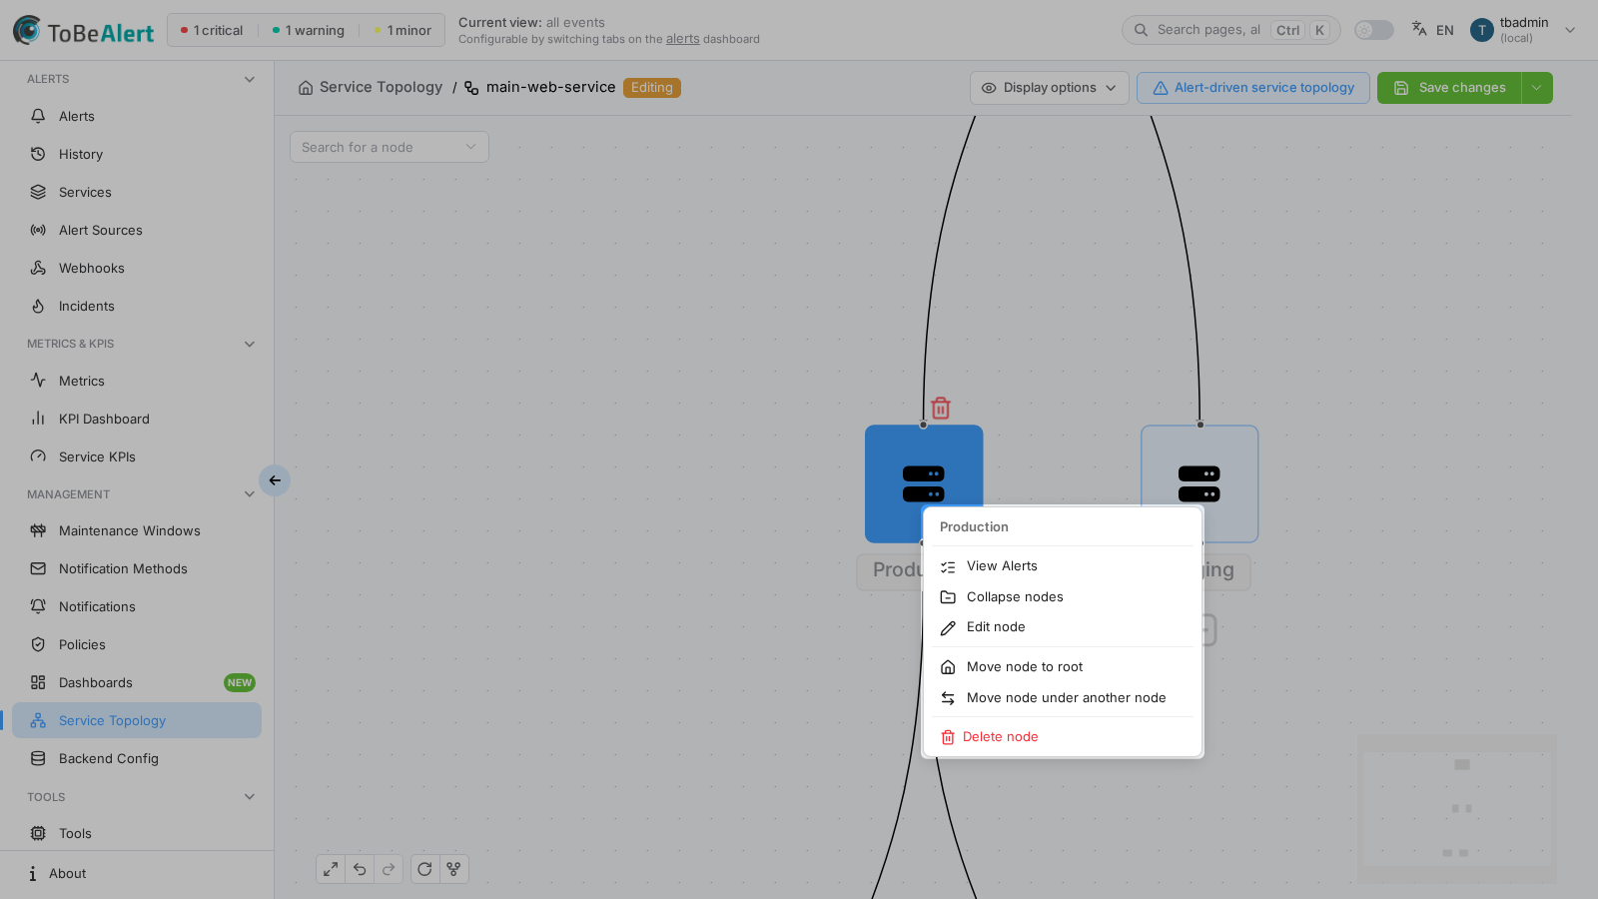This screenshot has height=899, width=1598.
Task: Follow the alerts dashboard link
Action: (x=683, y=39)
